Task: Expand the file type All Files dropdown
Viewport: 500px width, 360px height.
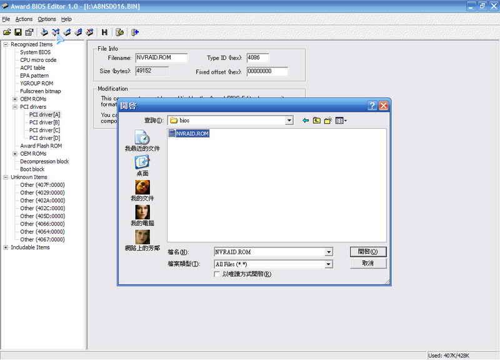Action: click(328, 264)
